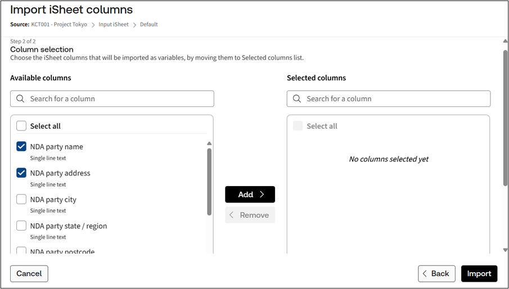Click the search magnifier in Selected columns
Viewport: 509px width, 289px height.
297,99
